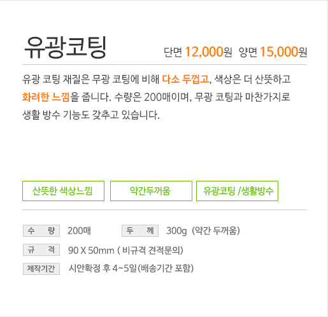
Task: Click the orange 화려한 느낌 text
Action: pyautogui.click(x=46, y=97)
